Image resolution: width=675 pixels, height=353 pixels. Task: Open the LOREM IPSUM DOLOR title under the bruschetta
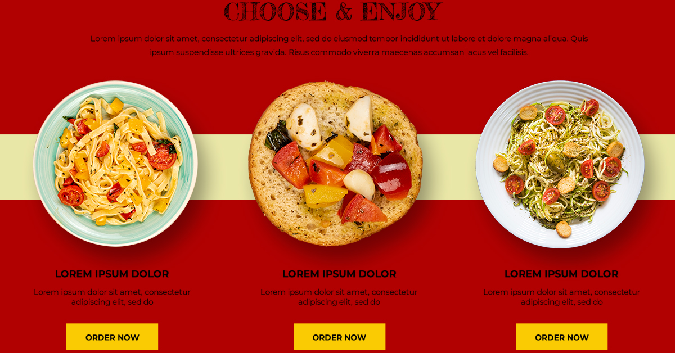pyautogui.click(x=339, y=274)
